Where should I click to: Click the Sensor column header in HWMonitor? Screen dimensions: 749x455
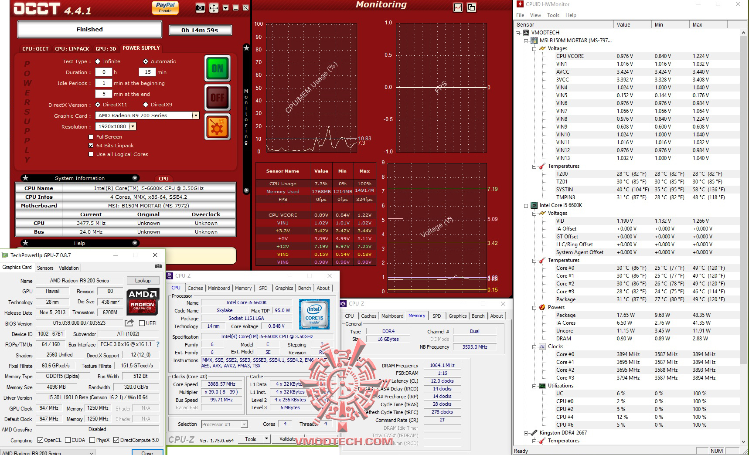[564, 25]
